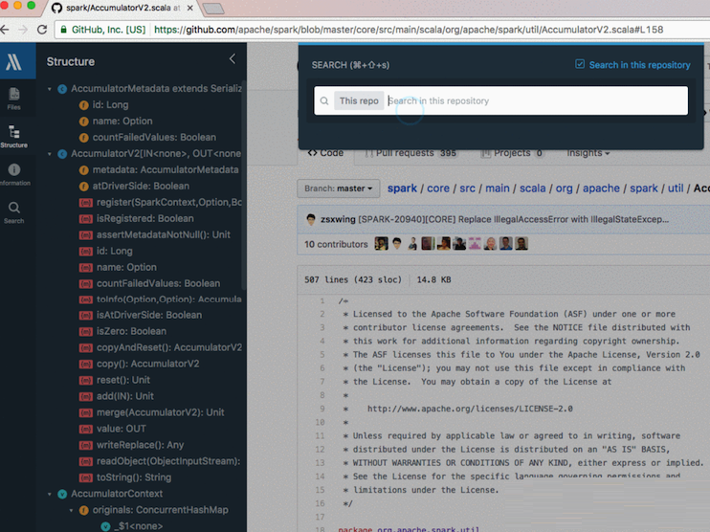Open the Code tab
Screen dimensions: 710x532
[325, 153]
